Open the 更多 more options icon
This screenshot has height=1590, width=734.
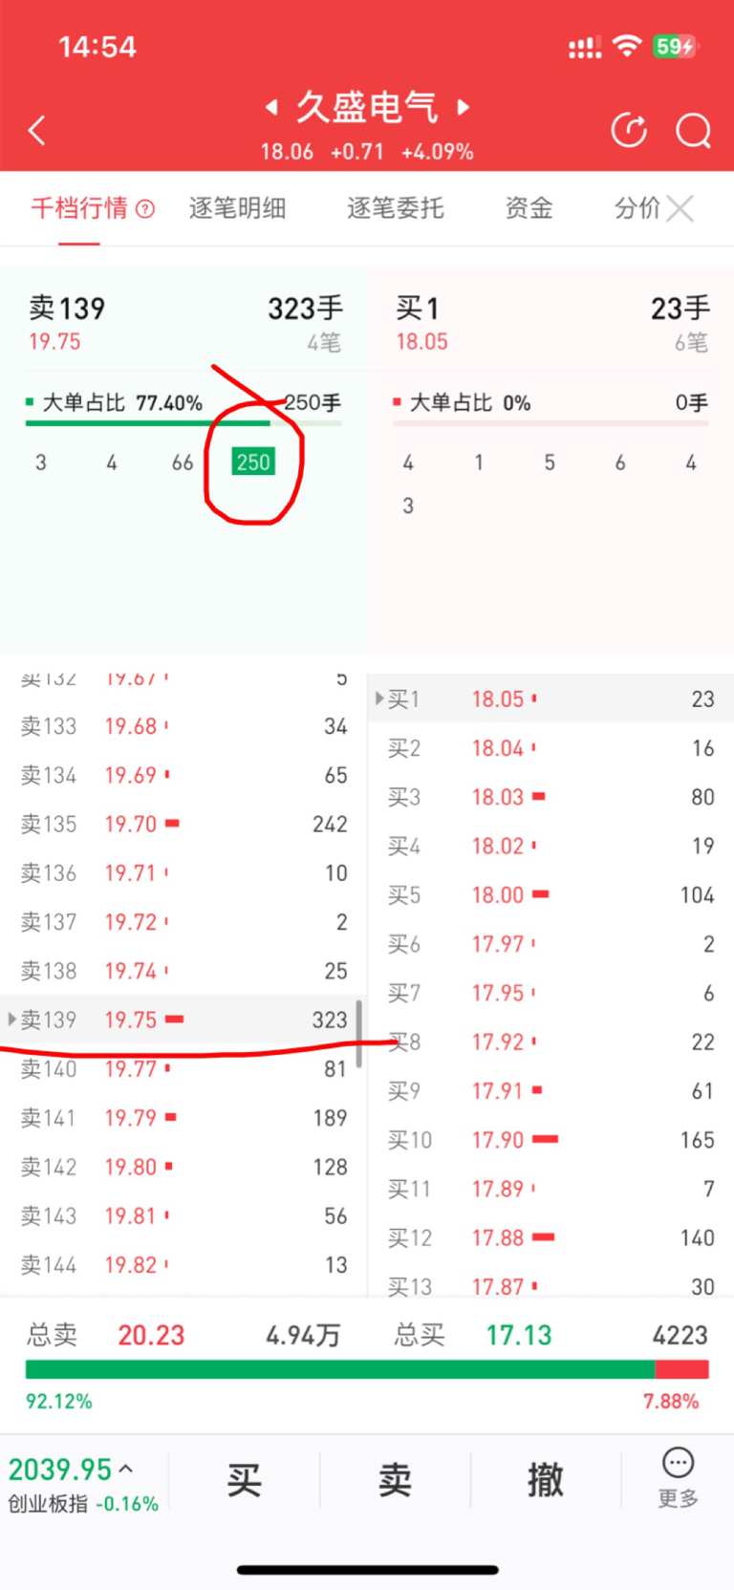pyautogui.click(x=678, y=1477)
